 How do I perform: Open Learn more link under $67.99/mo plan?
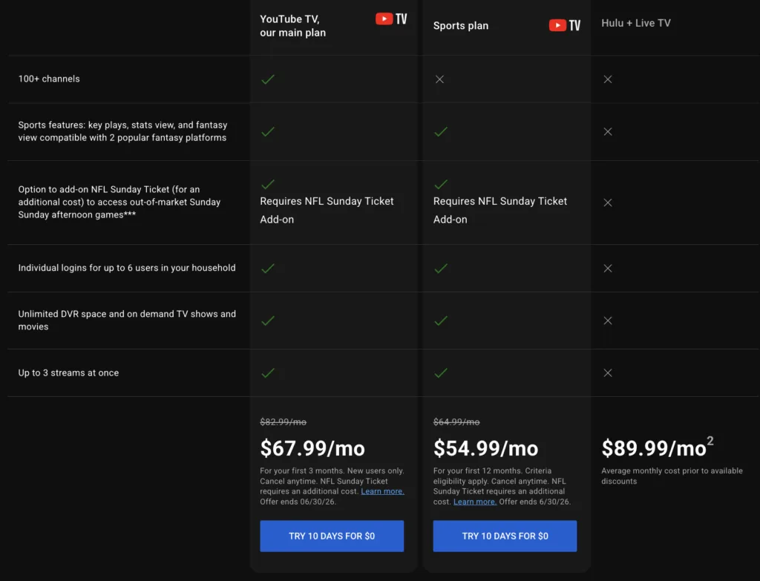coord(382,491)
